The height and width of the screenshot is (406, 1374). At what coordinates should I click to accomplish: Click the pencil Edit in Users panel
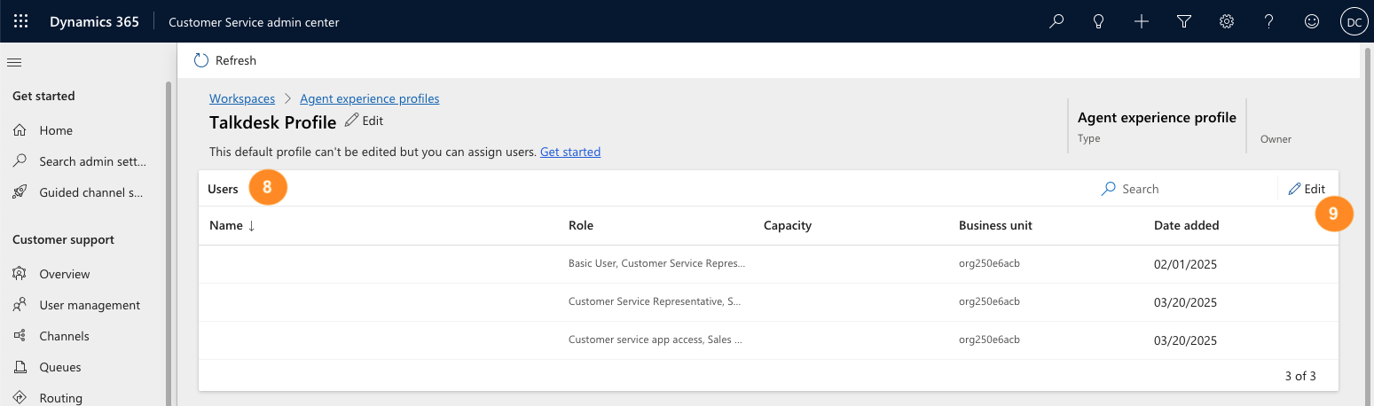click(1307, 189)
